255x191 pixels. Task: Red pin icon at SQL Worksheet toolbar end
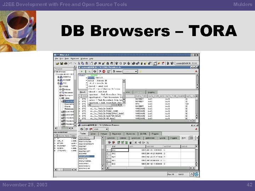(x=196, y=71)
